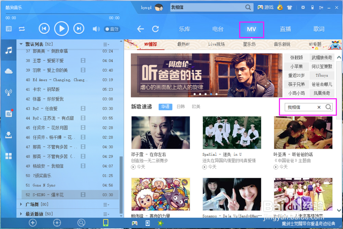Open the settings gear icon
The image size is (343, 229).
303,7
